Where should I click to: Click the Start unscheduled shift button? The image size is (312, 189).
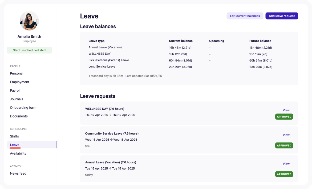(29, 50)
